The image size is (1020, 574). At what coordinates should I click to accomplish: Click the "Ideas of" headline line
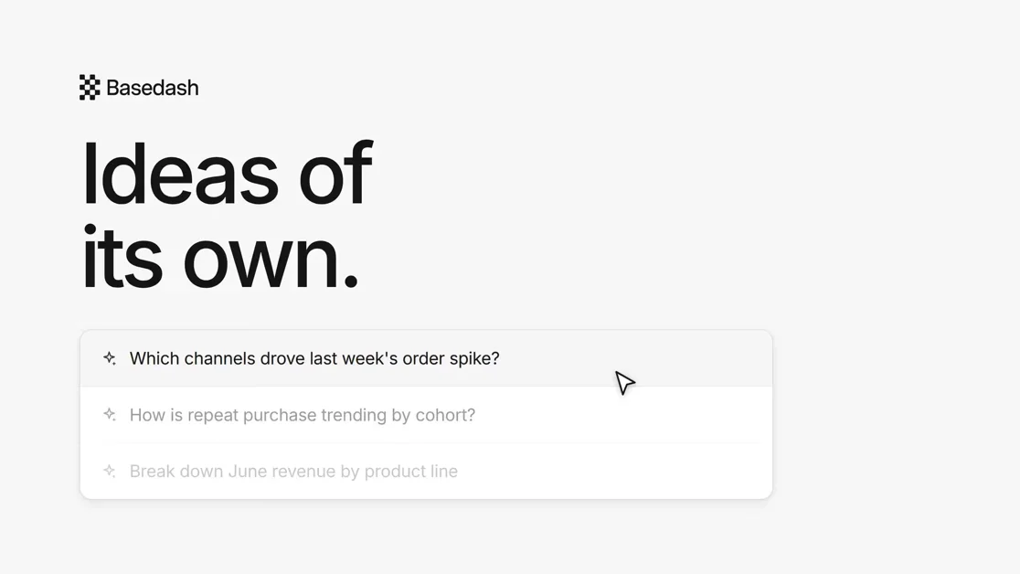click(x=227, y=174)
